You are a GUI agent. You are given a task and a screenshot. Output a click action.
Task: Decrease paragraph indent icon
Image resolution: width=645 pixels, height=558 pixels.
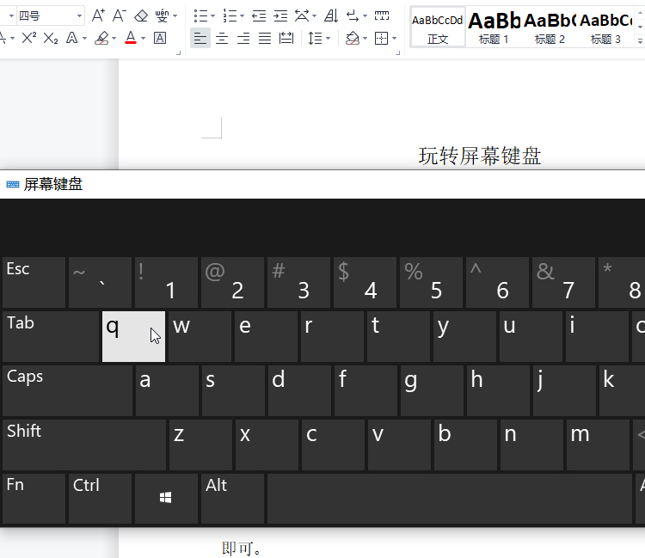[x=259, y=15]
